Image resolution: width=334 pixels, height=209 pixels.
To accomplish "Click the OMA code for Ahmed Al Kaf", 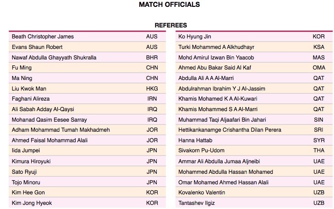I will coord(319,68).
